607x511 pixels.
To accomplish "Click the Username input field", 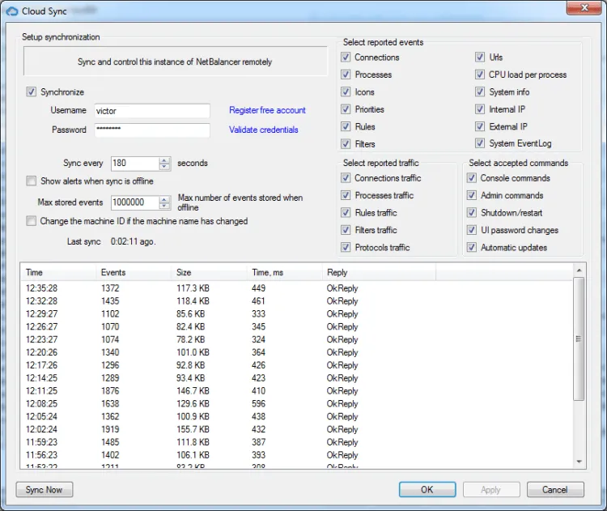I will pos(152,111).
